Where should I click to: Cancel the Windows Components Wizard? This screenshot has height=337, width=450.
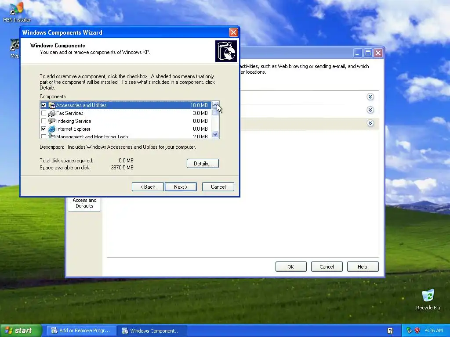(218, 187)
